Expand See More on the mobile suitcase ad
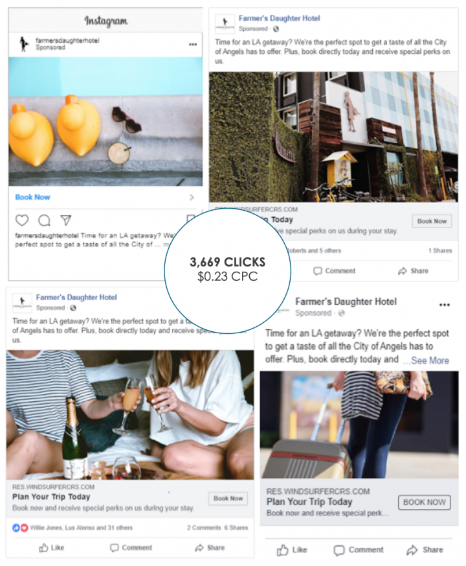Image resolution: width=466 pixels, height=566 pixels. (426, 360)
